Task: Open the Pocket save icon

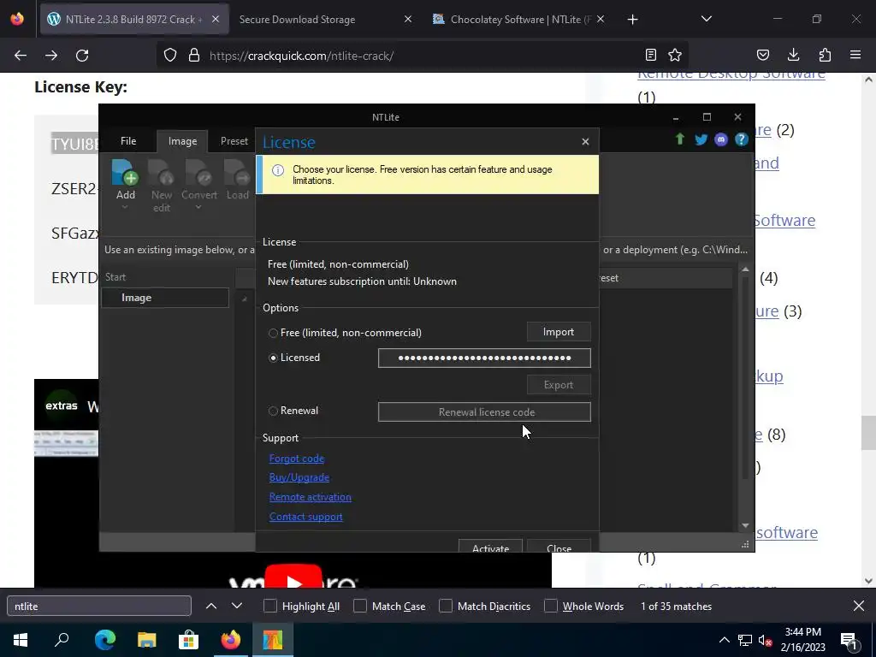Action: point(762,55)
